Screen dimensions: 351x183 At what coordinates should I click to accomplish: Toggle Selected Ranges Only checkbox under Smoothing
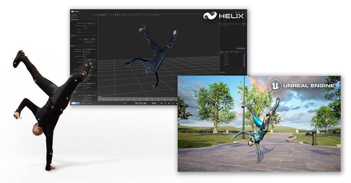(83, 97)
